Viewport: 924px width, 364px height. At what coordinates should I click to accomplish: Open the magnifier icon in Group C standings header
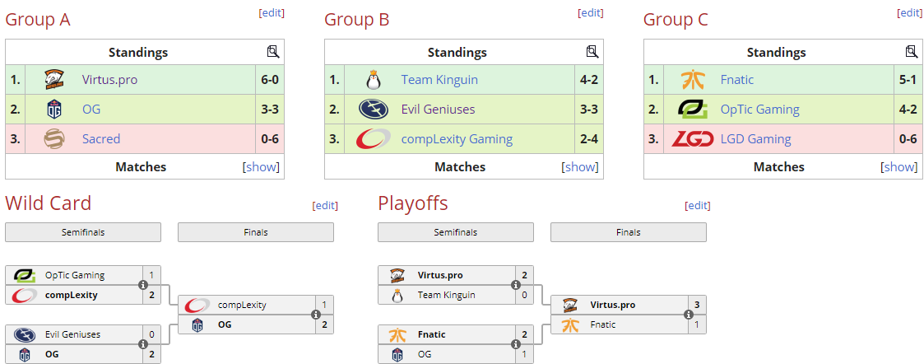(912, 52)
